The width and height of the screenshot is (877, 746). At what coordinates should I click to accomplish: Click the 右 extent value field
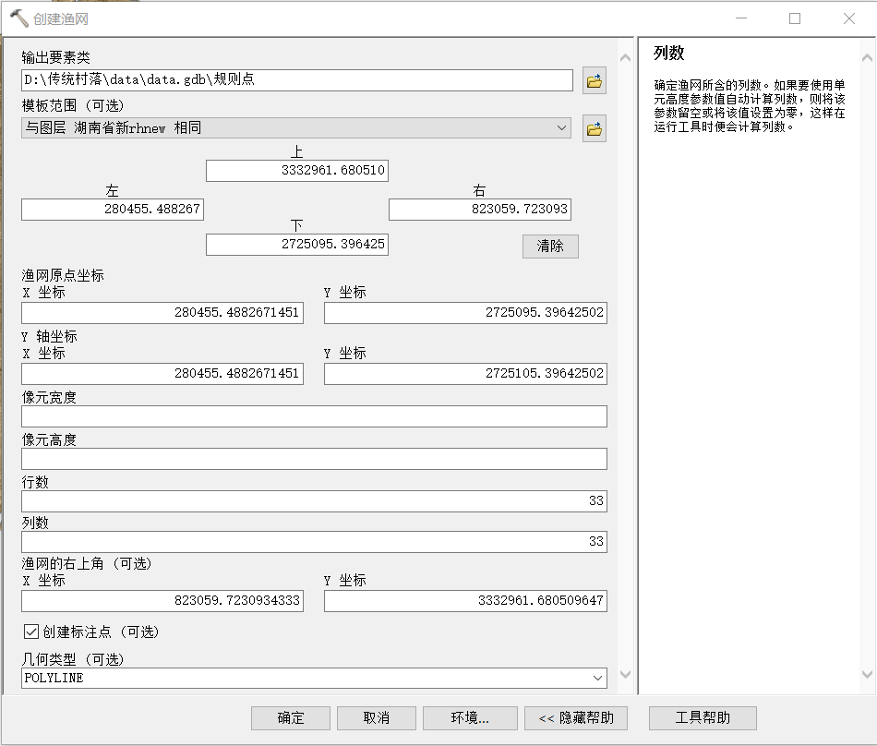(x=480, y=210)
